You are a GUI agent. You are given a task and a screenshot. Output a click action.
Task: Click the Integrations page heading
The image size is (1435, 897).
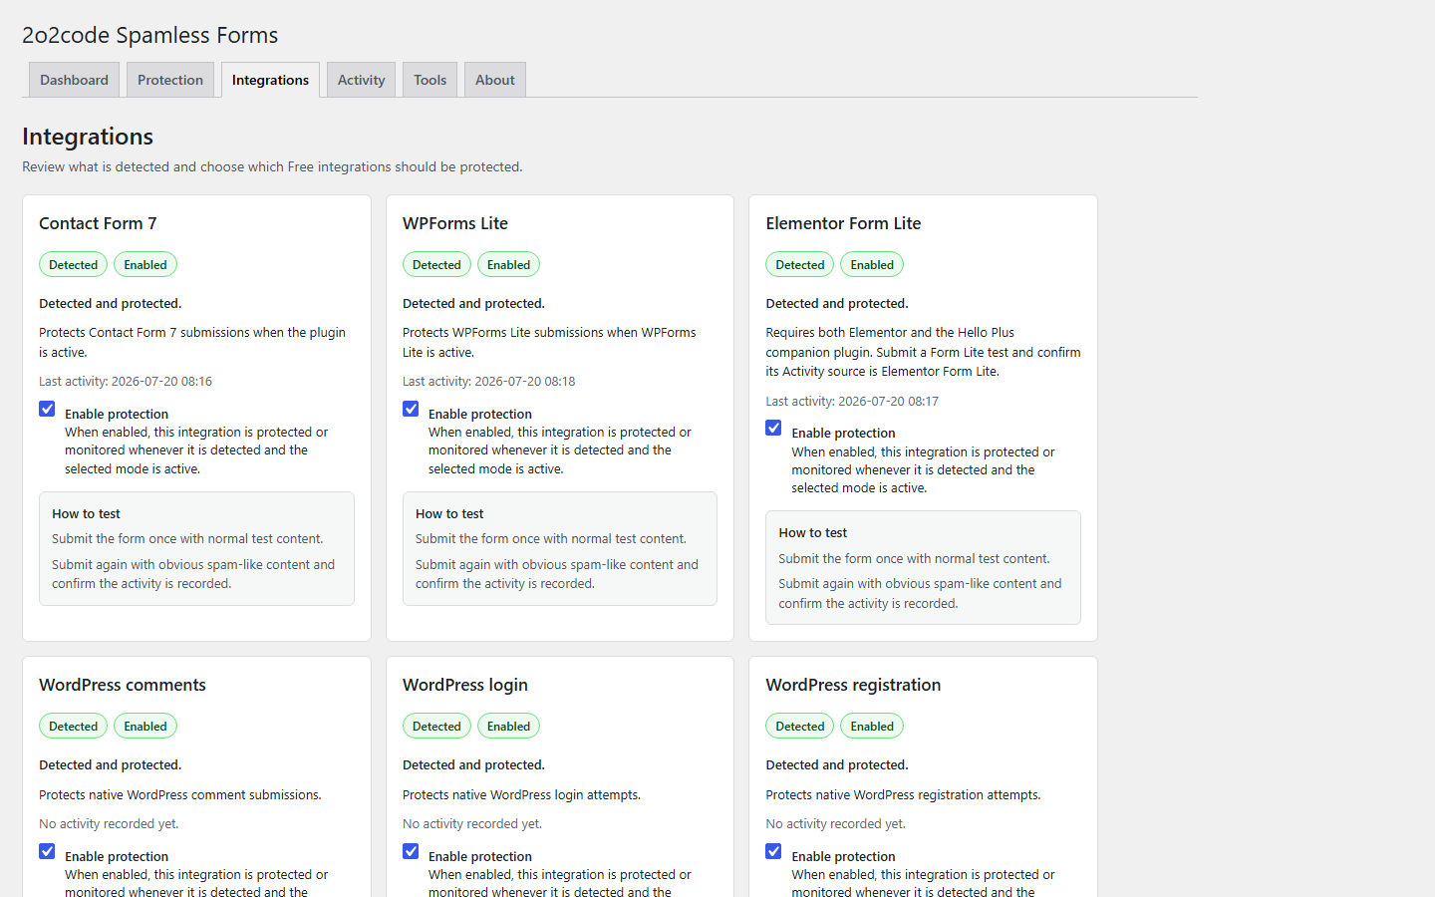[88, 137]
